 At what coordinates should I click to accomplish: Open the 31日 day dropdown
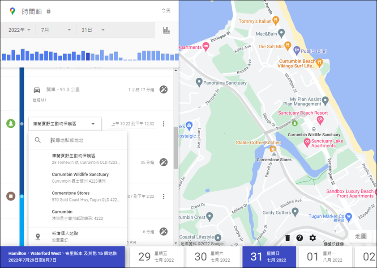tap(93, 30)
